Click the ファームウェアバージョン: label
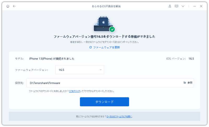Image resolution: width=209 pixels, height=127 pixels. click(x=31, y=70)
